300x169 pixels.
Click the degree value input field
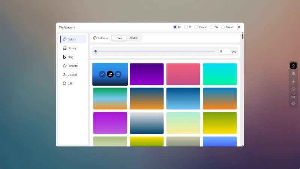(225, 51)
